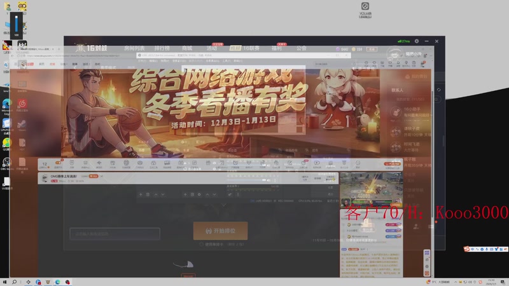Image resolution: width=509 pixels, height=286 pixels.
Task: Select the 16小助手 contact
Action: coord(410,112)
